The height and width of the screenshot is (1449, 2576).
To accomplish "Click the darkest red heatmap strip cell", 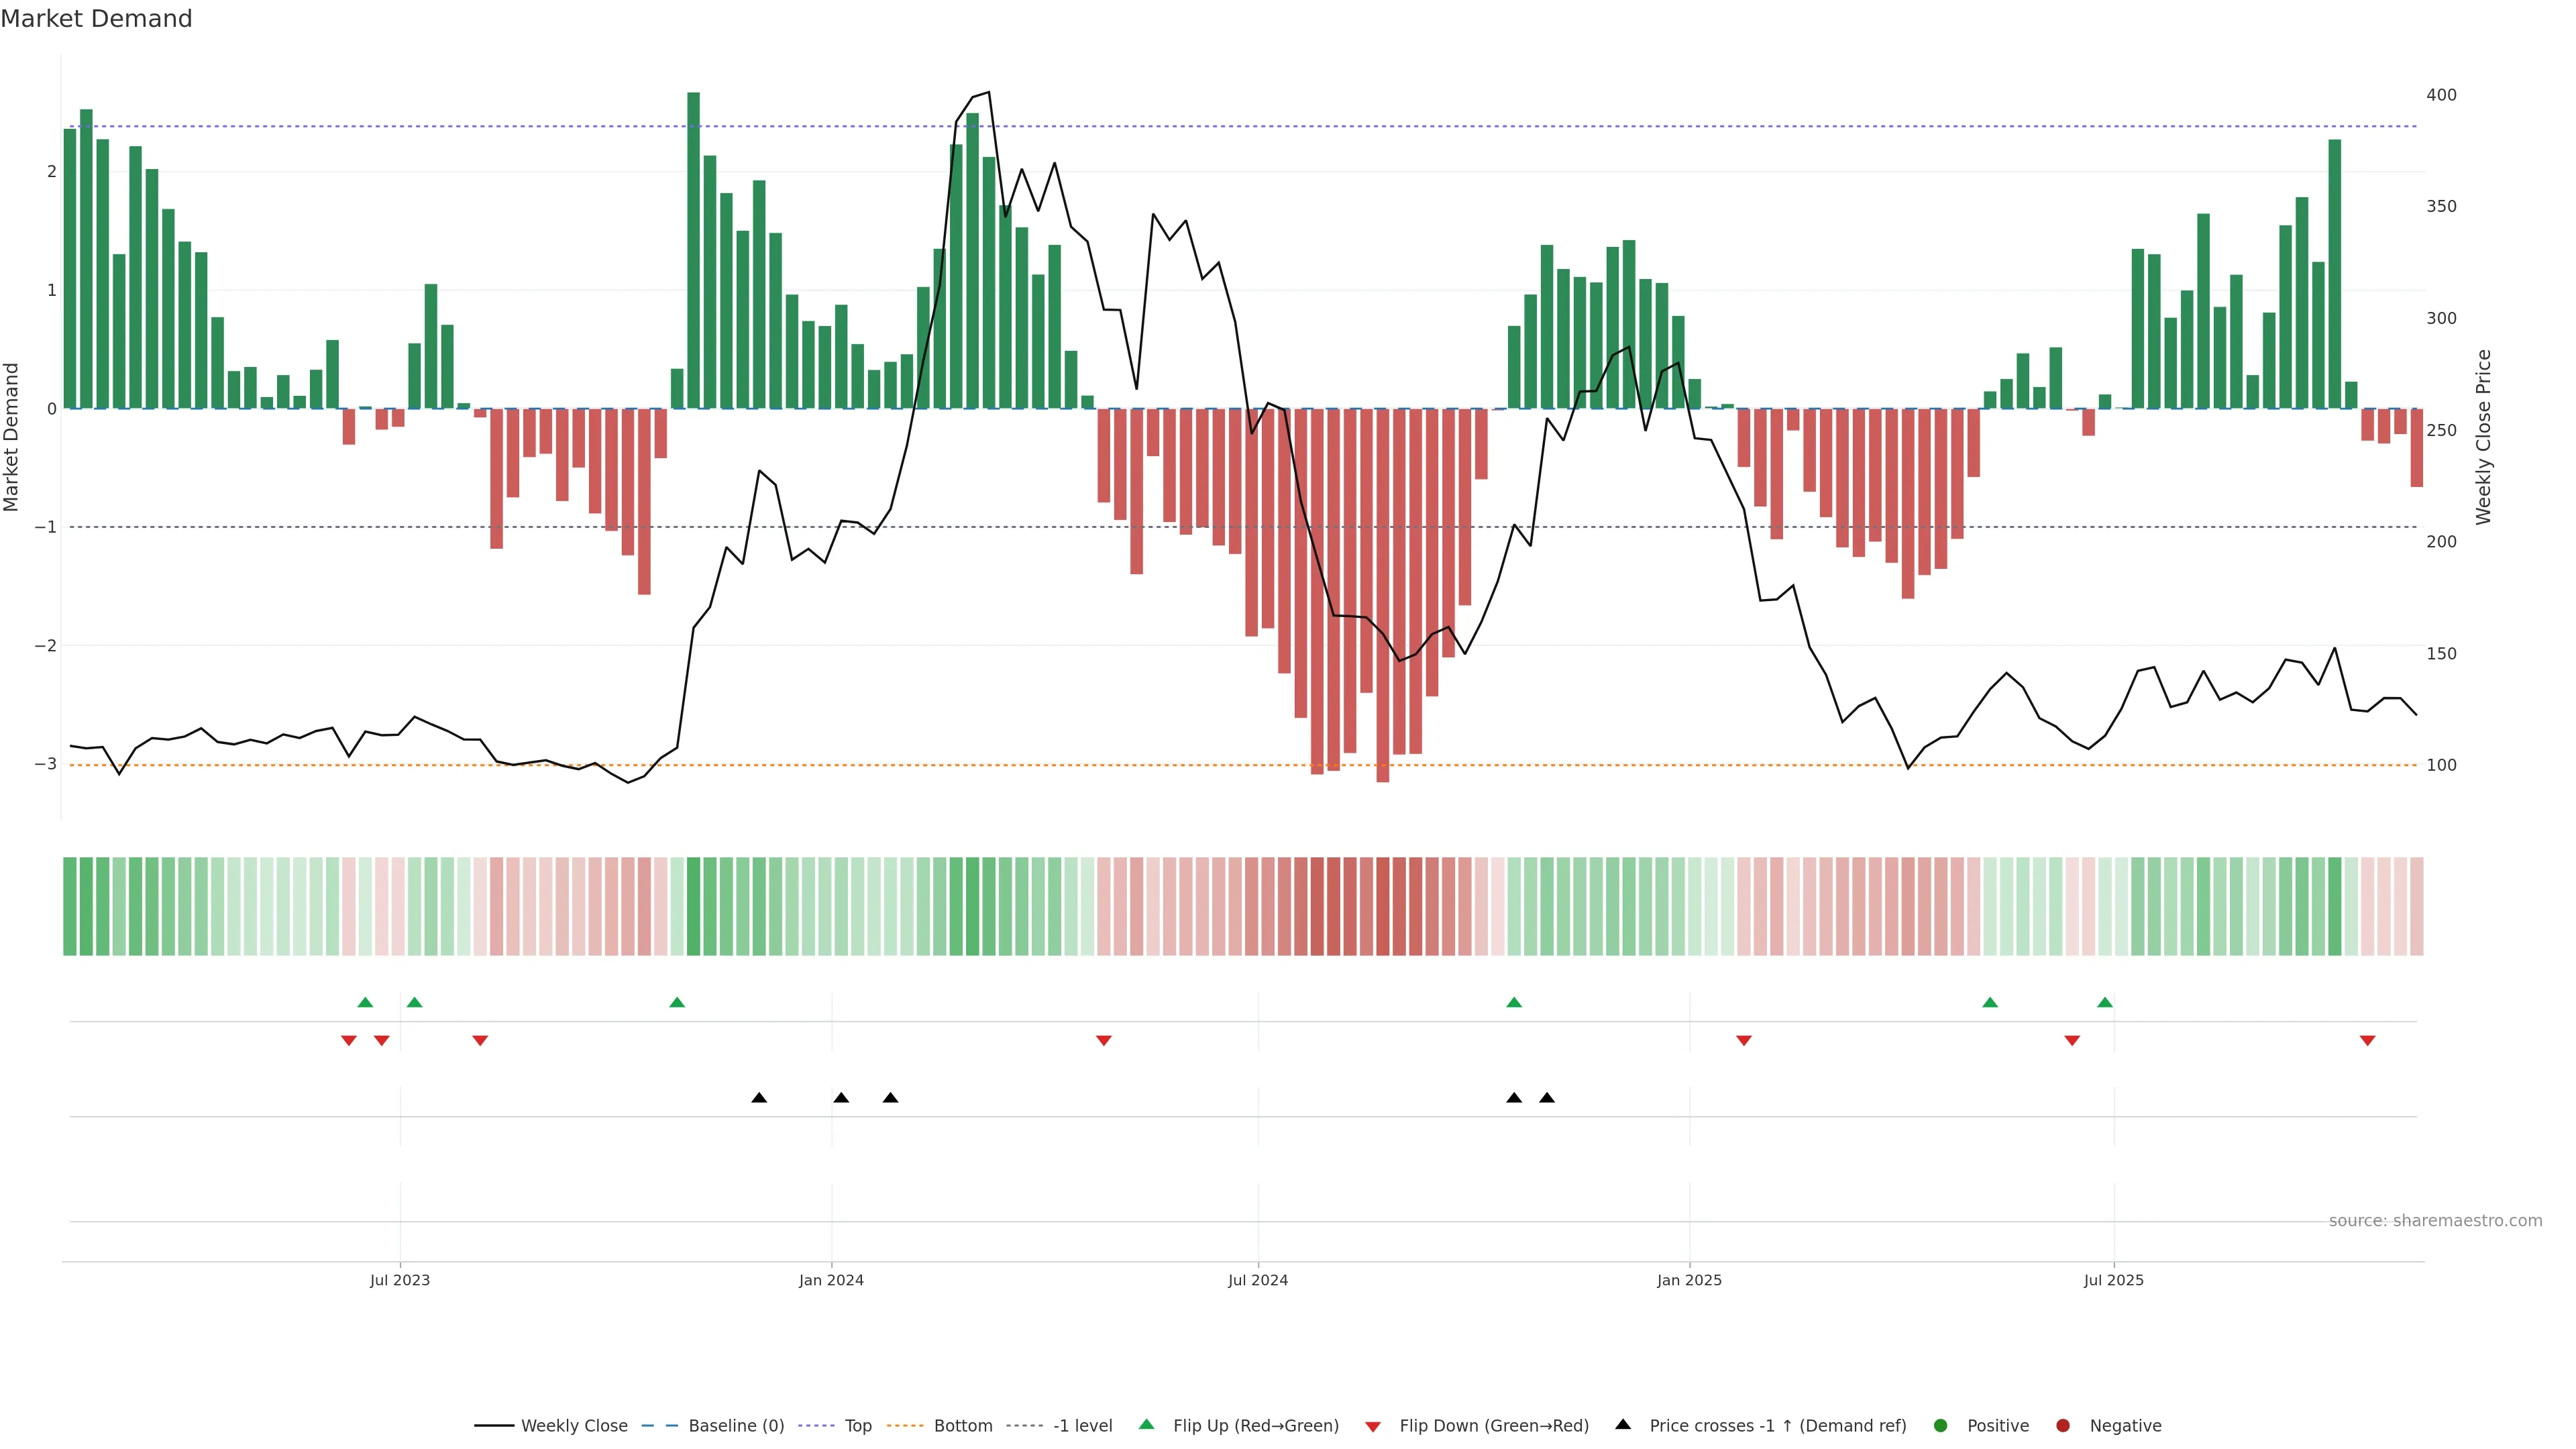I will pos(1383,906).
